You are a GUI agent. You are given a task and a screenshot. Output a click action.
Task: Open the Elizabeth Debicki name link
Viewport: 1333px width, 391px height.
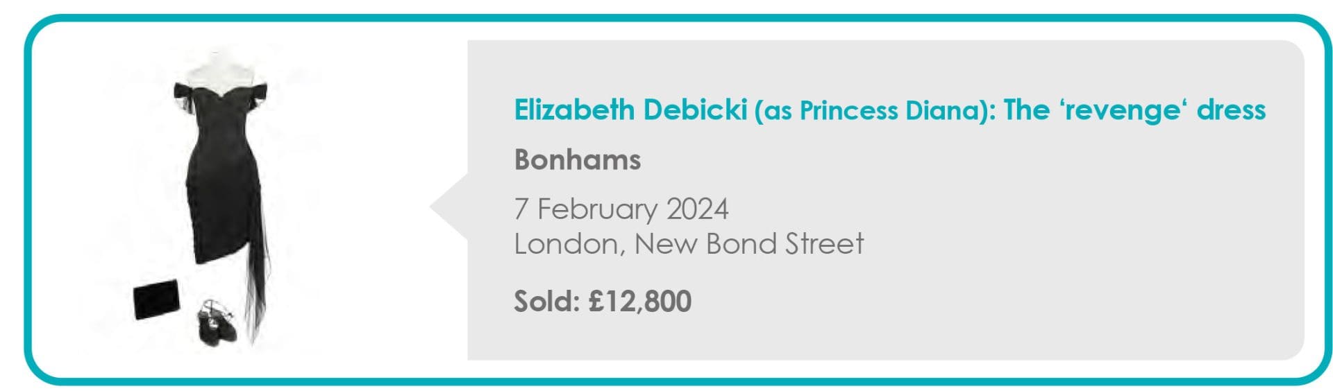tap(630, 110)
